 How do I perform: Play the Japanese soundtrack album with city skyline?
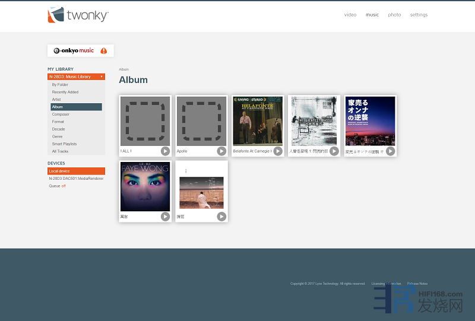[390, 151]
